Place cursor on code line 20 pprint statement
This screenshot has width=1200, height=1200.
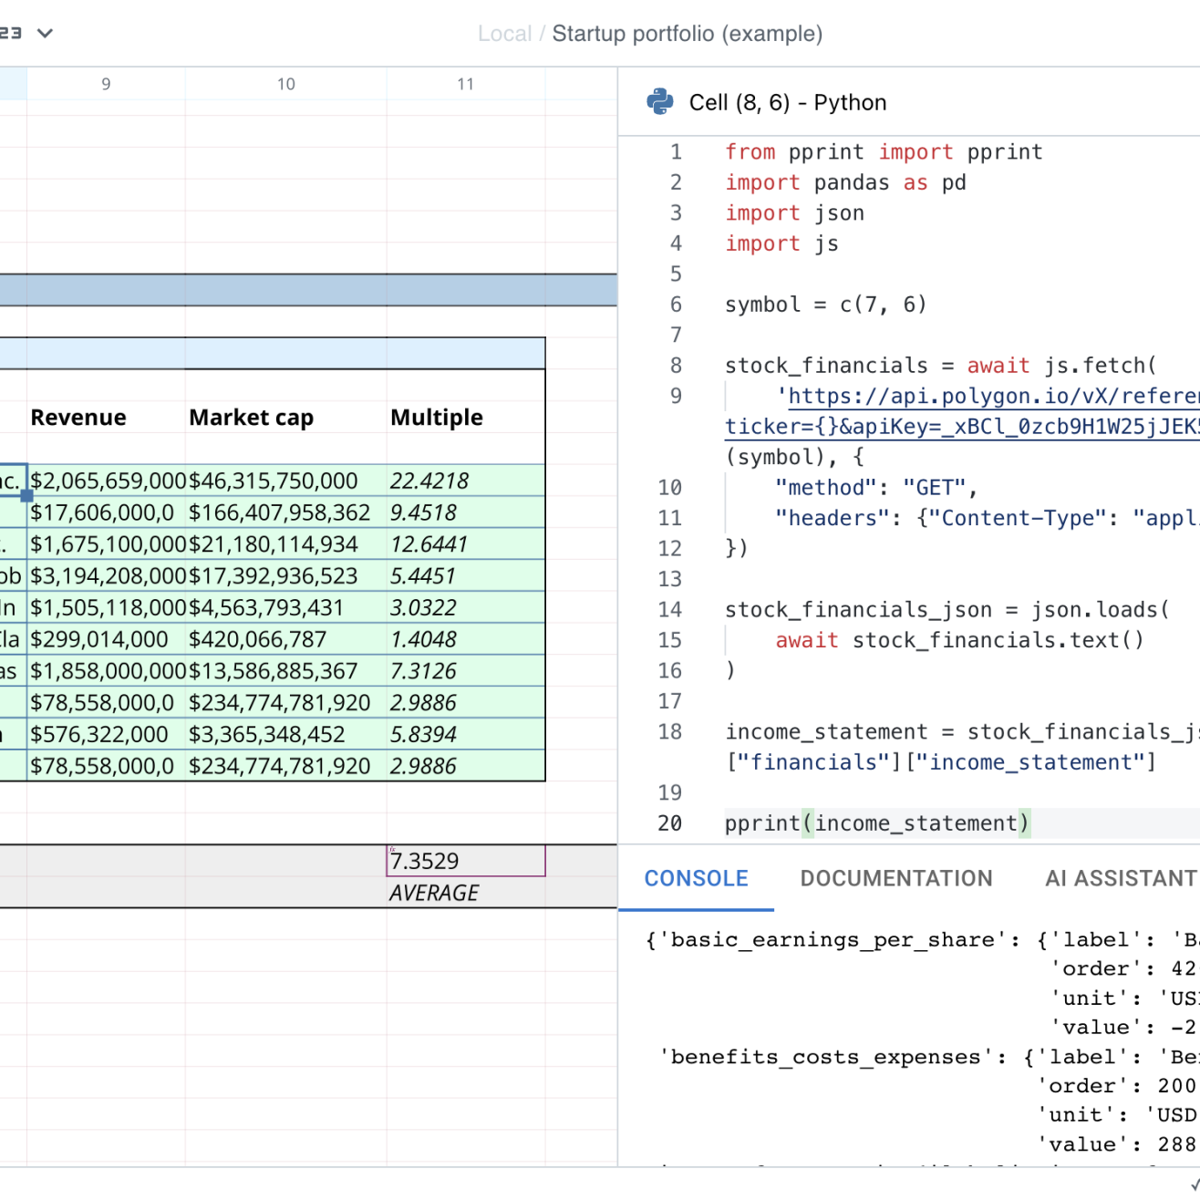[x=875, y=823]
